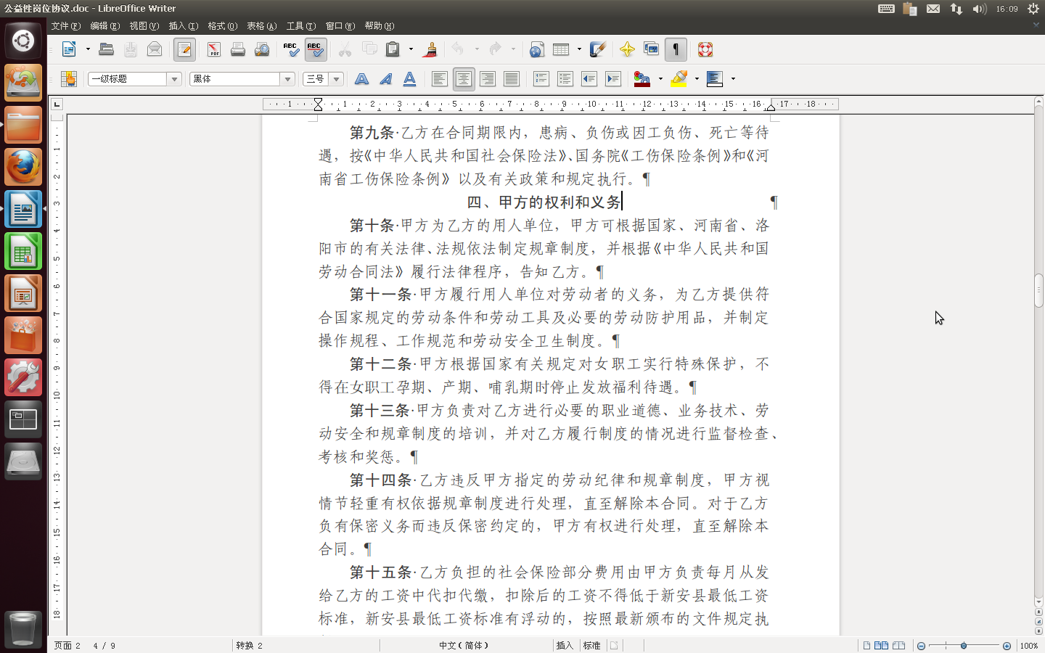1045x653 pixels.
Task: Open the Gallery icon
Action: [x=651, y=49]
